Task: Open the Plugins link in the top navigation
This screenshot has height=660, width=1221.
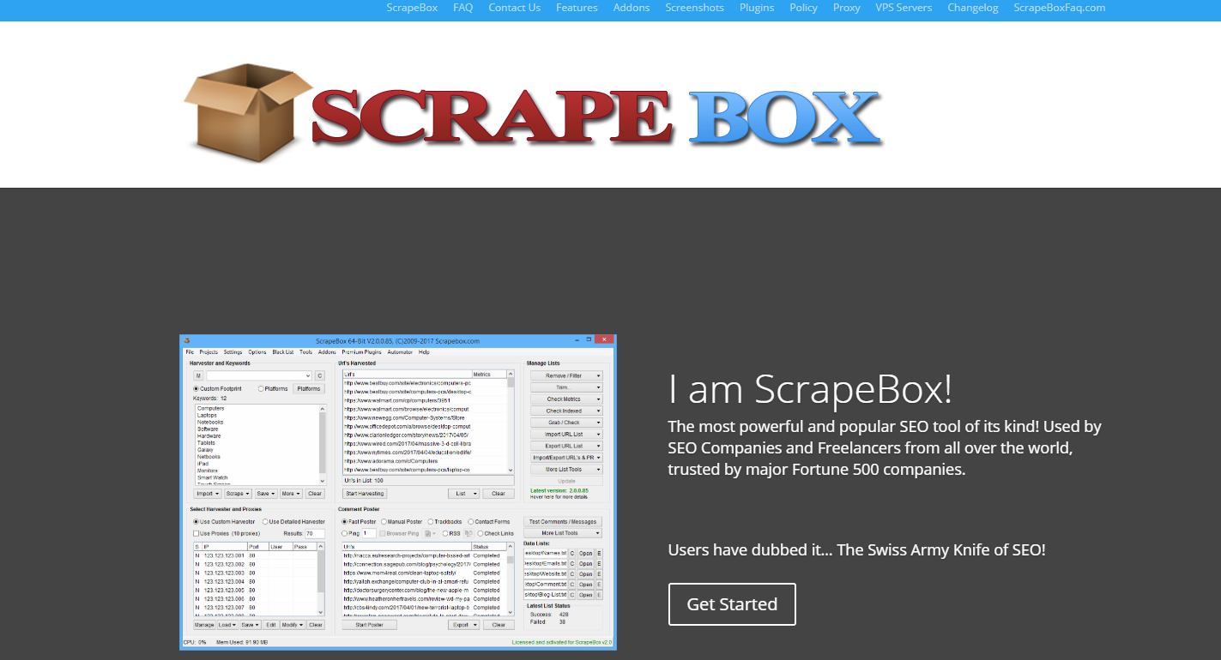Action: coord(757,8)
